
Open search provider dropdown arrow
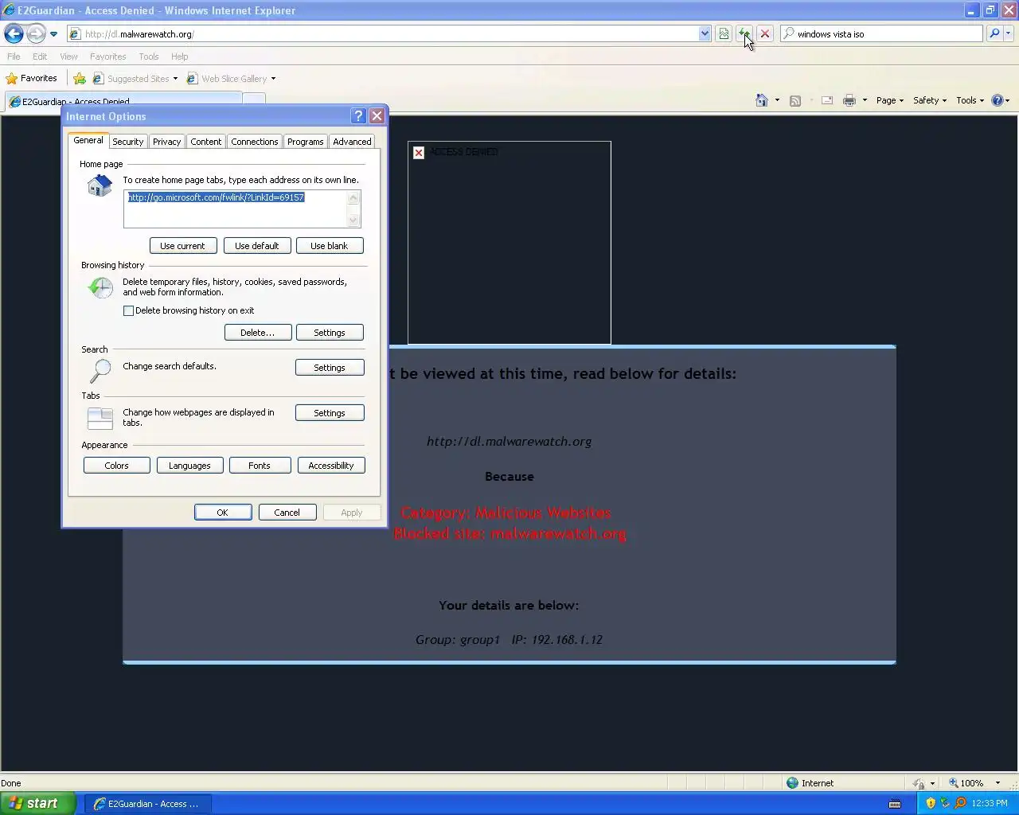tap(1009, 33)
